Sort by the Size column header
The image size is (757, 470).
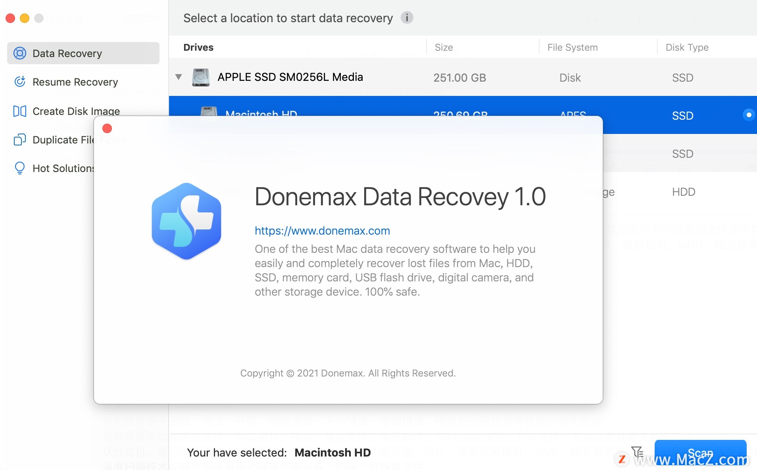pyautogui.click(x=444, y=48)
